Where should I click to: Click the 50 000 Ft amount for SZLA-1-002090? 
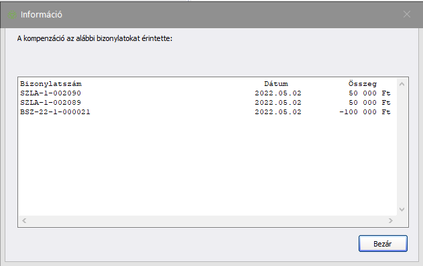click(369, 93)
